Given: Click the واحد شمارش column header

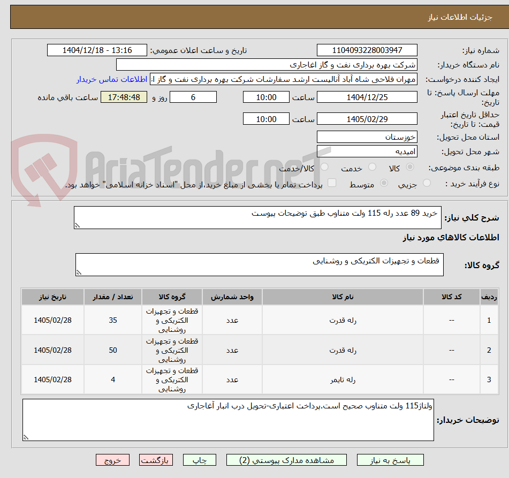Looking at the screenshot, I should 232,297.
